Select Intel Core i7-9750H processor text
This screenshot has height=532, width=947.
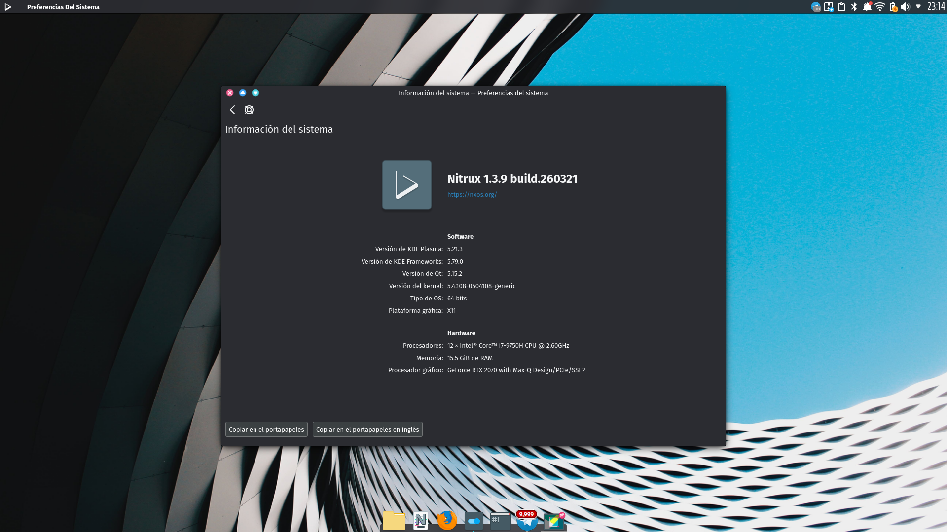pyautogui.click(x=508, y=346)
